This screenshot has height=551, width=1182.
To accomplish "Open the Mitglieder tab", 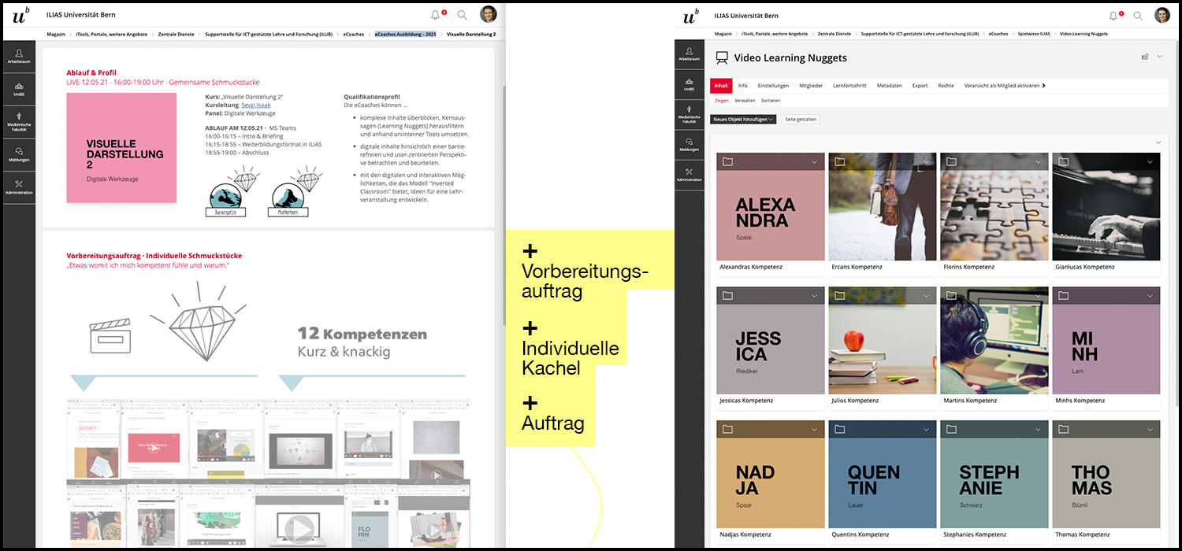I will pyautogui.click(x=811, y=86).
